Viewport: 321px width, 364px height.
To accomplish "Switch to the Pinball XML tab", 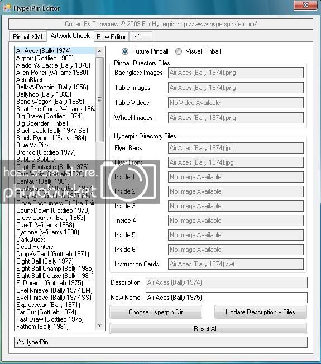I will pos(28,37).
